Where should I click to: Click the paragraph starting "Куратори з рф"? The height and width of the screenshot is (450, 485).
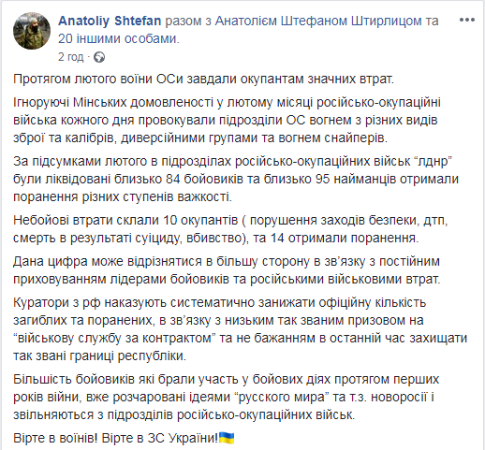[240, 329]
